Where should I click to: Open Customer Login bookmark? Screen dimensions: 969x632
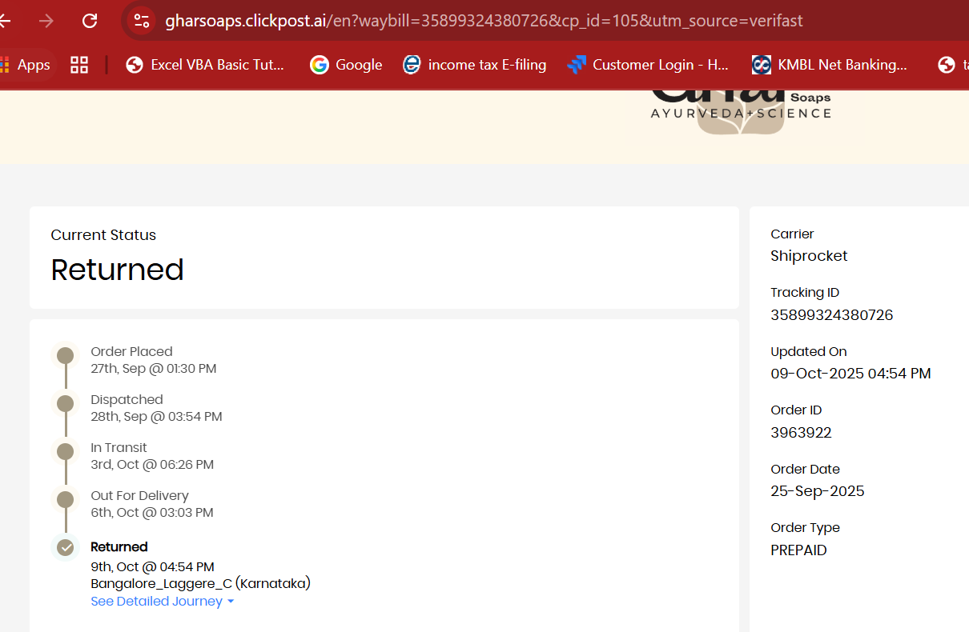pos(647,65)
